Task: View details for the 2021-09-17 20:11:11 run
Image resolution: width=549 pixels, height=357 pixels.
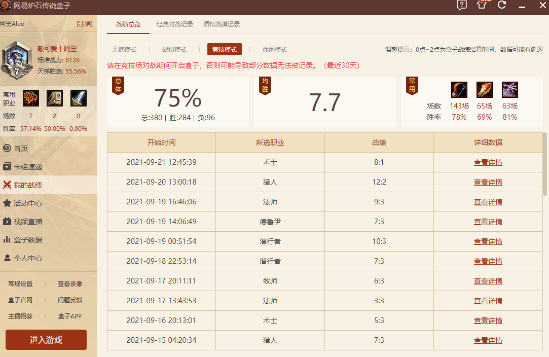Action: (488, 281)
